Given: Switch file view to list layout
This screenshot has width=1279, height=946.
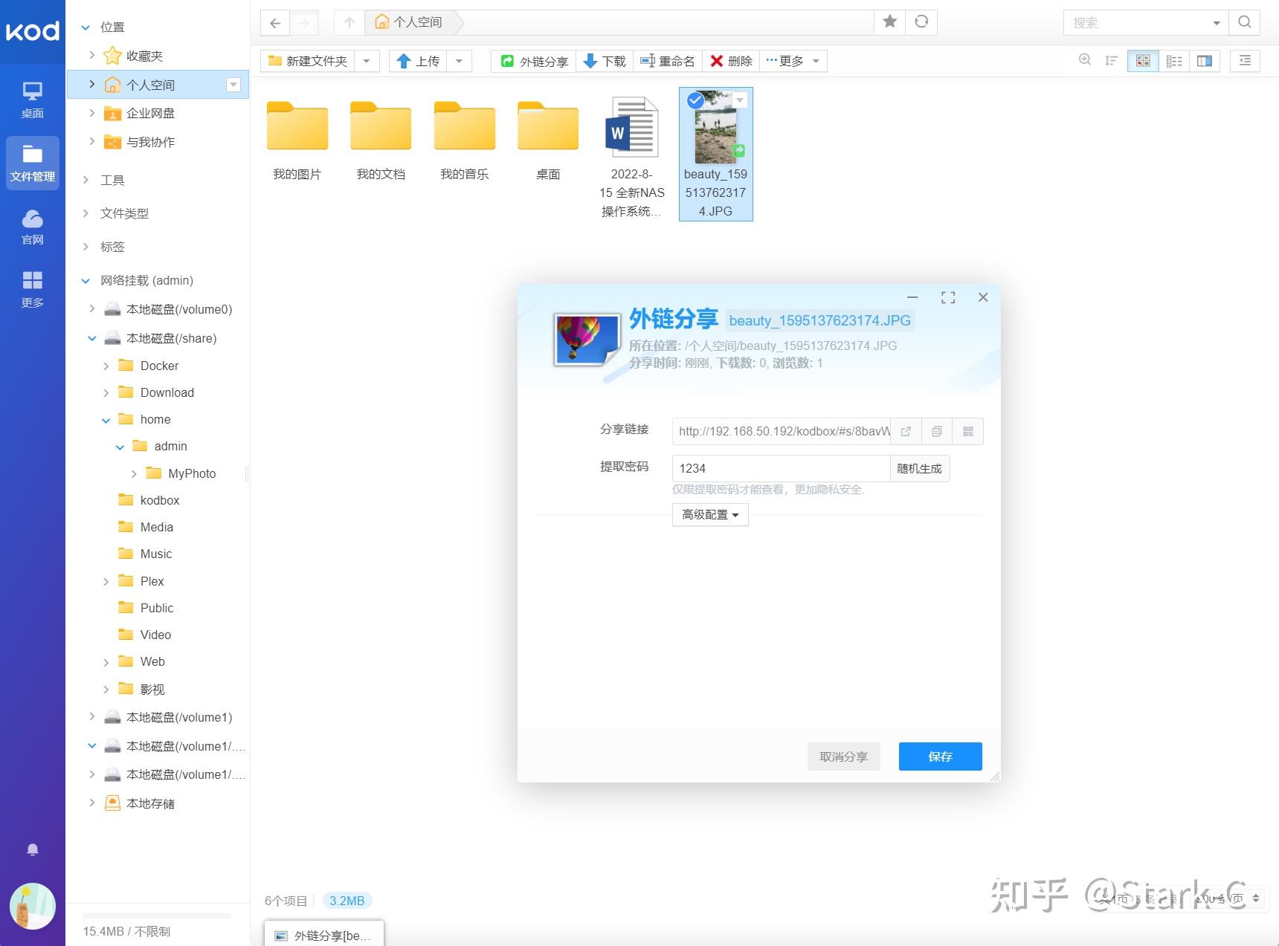Looking at the screenshot, I should [1174, 60].
